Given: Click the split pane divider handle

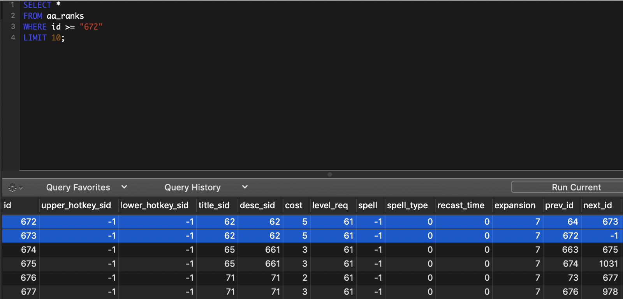Looking at the screenshot, I should (x=330, y=174).
